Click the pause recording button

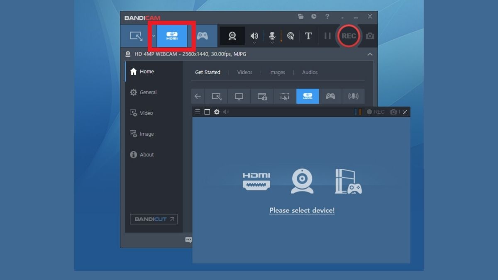pyautogui.click(x=327, y=36)
